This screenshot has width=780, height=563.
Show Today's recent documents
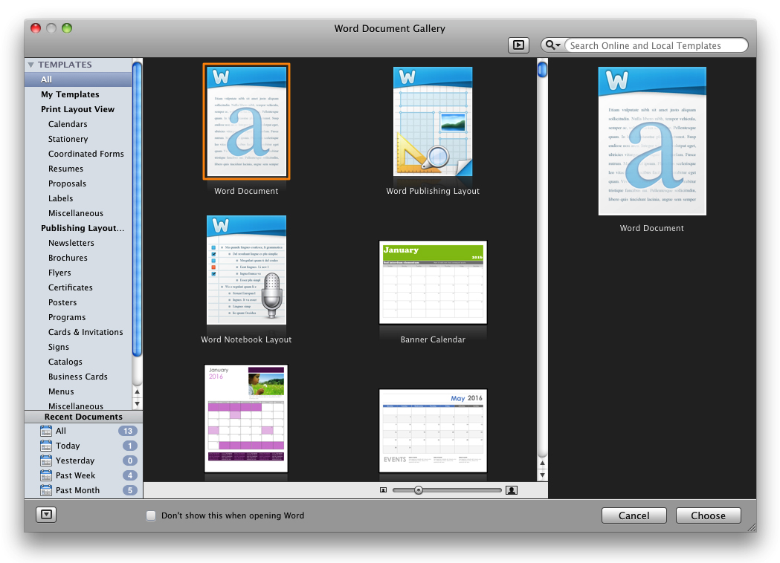[x=83, y=446]
